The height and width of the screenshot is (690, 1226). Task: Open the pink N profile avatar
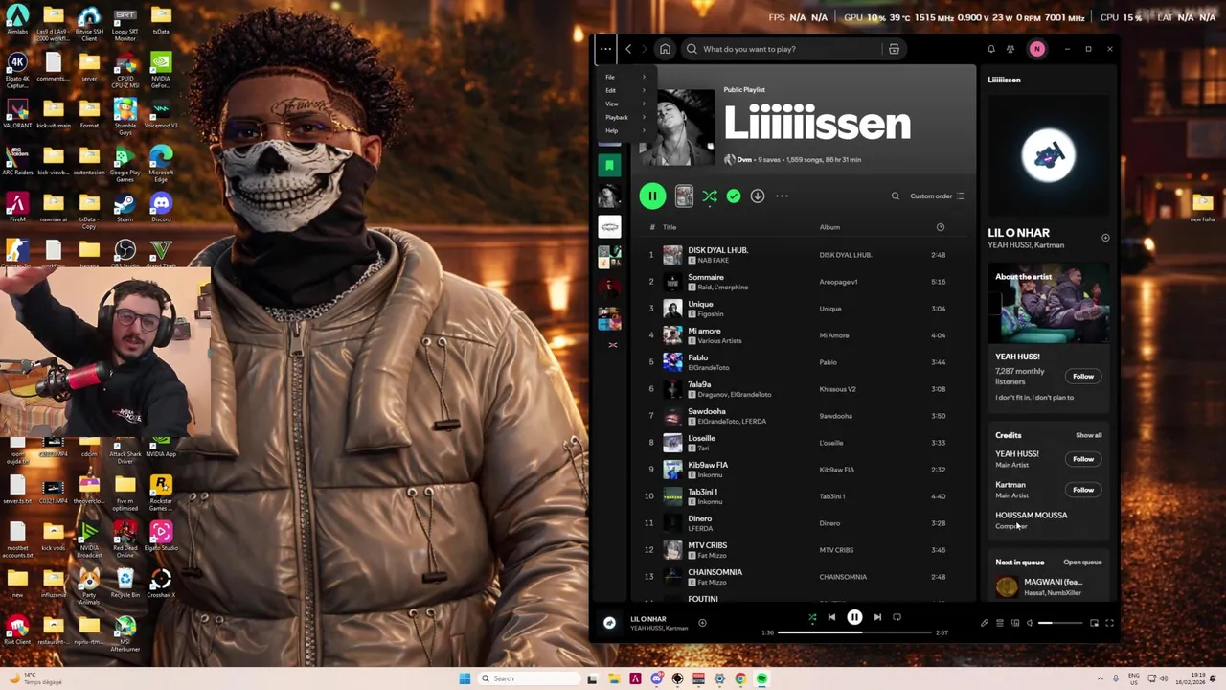[1036, 49]
